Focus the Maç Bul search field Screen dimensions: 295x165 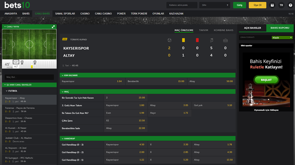pos(29,77)
